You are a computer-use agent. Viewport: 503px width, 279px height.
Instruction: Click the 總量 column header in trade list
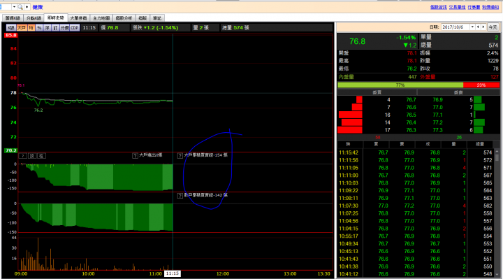[x=480, y=144]
